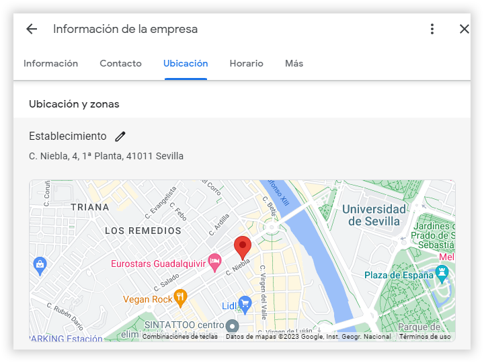Open Términos de uso link

[x=425, y=337]
